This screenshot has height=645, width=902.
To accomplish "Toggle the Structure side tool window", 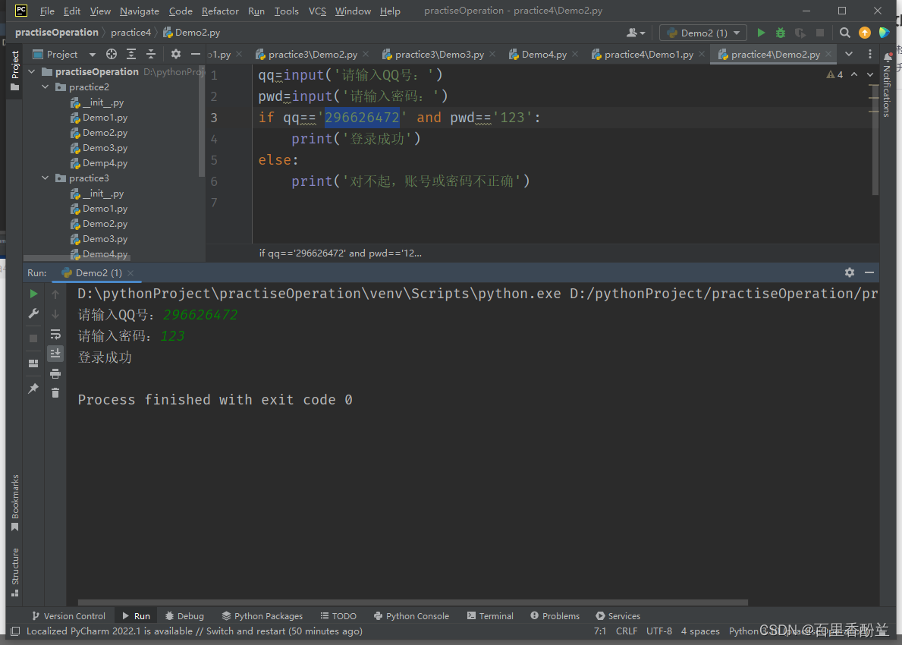I will click(x=15, y=572).
